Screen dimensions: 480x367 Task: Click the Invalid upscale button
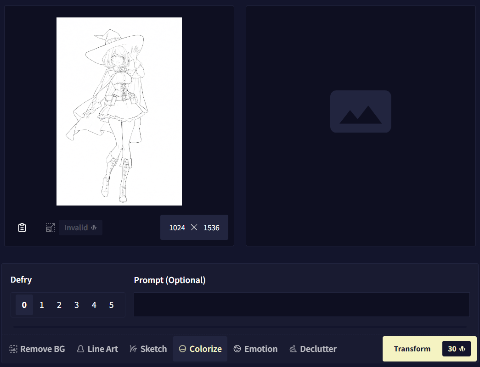80,227
